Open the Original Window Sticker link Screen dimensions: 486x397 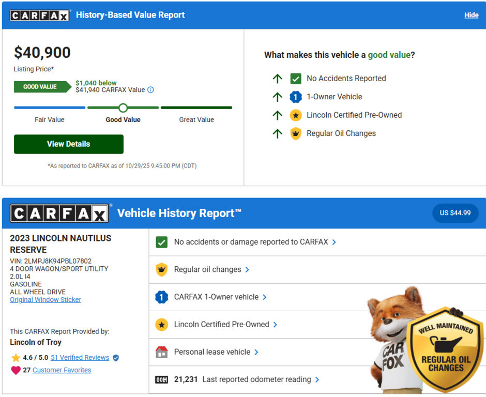click(x=45, y=300)
